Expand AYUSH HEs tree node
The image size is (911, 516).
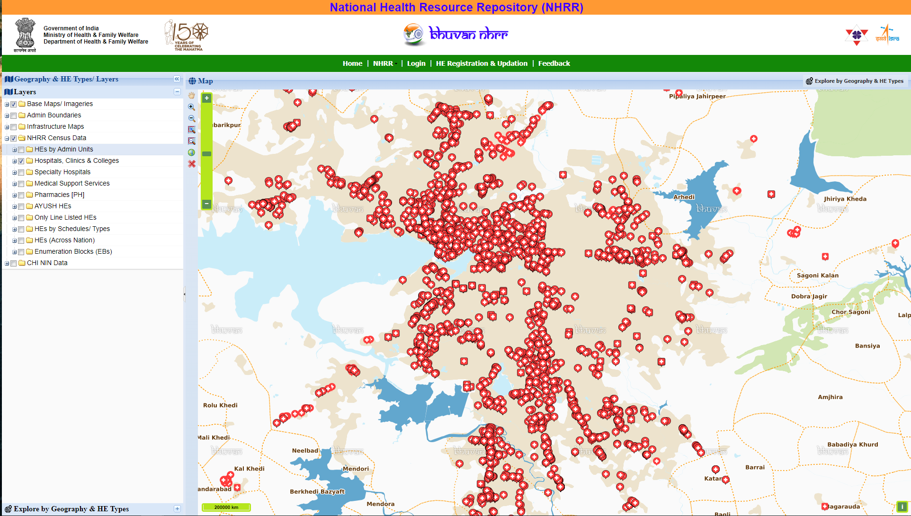[x=14, y=206]
